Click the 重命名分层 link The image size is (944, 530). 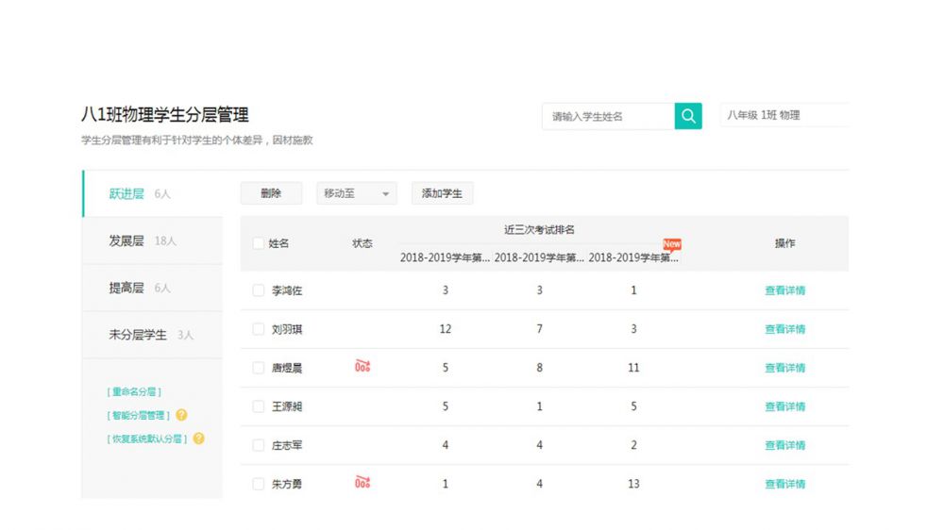click(134, 391)
